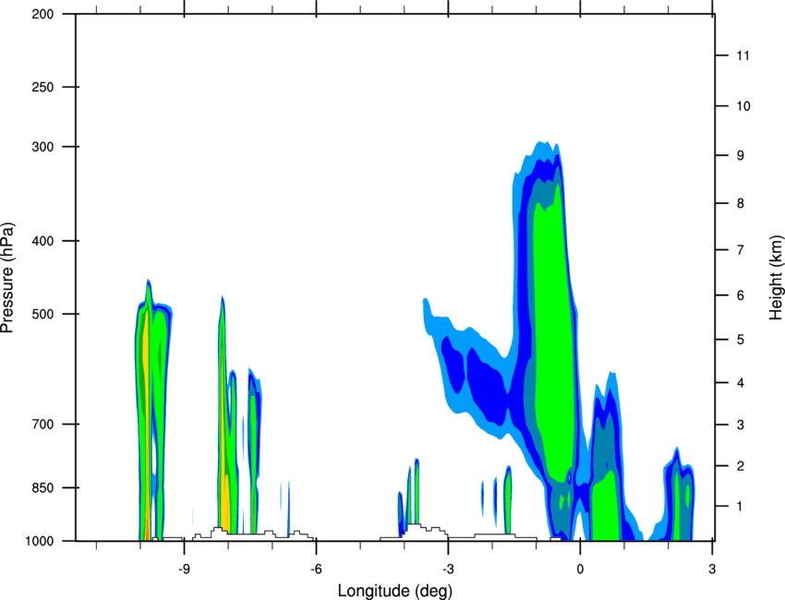This screenshot has height=600, width=785.
Task: Pick the 2 km height label
Action: (x=741, y=466)
